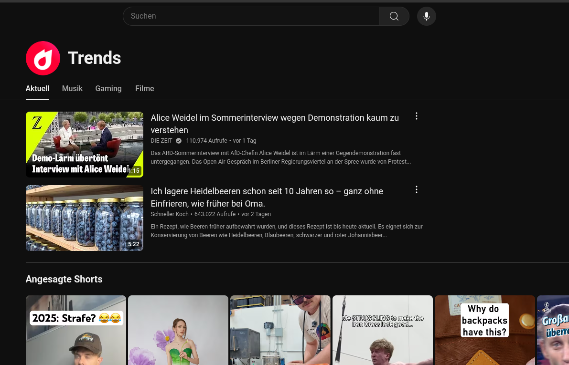Select the Aktuell tab
569x365 pixels.
coord(37,88)
